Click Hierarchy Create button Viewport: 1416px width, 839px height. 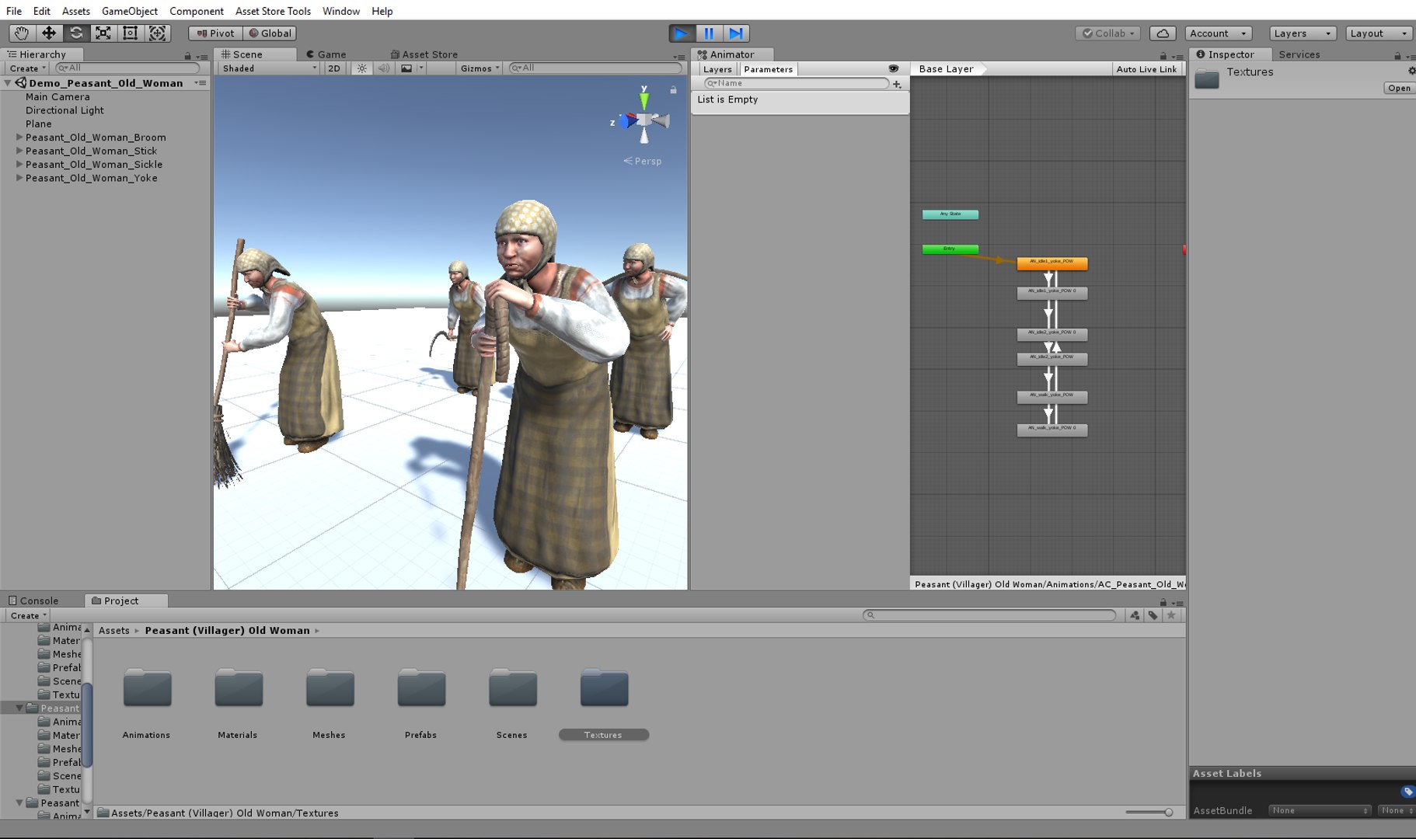(28, 68)
